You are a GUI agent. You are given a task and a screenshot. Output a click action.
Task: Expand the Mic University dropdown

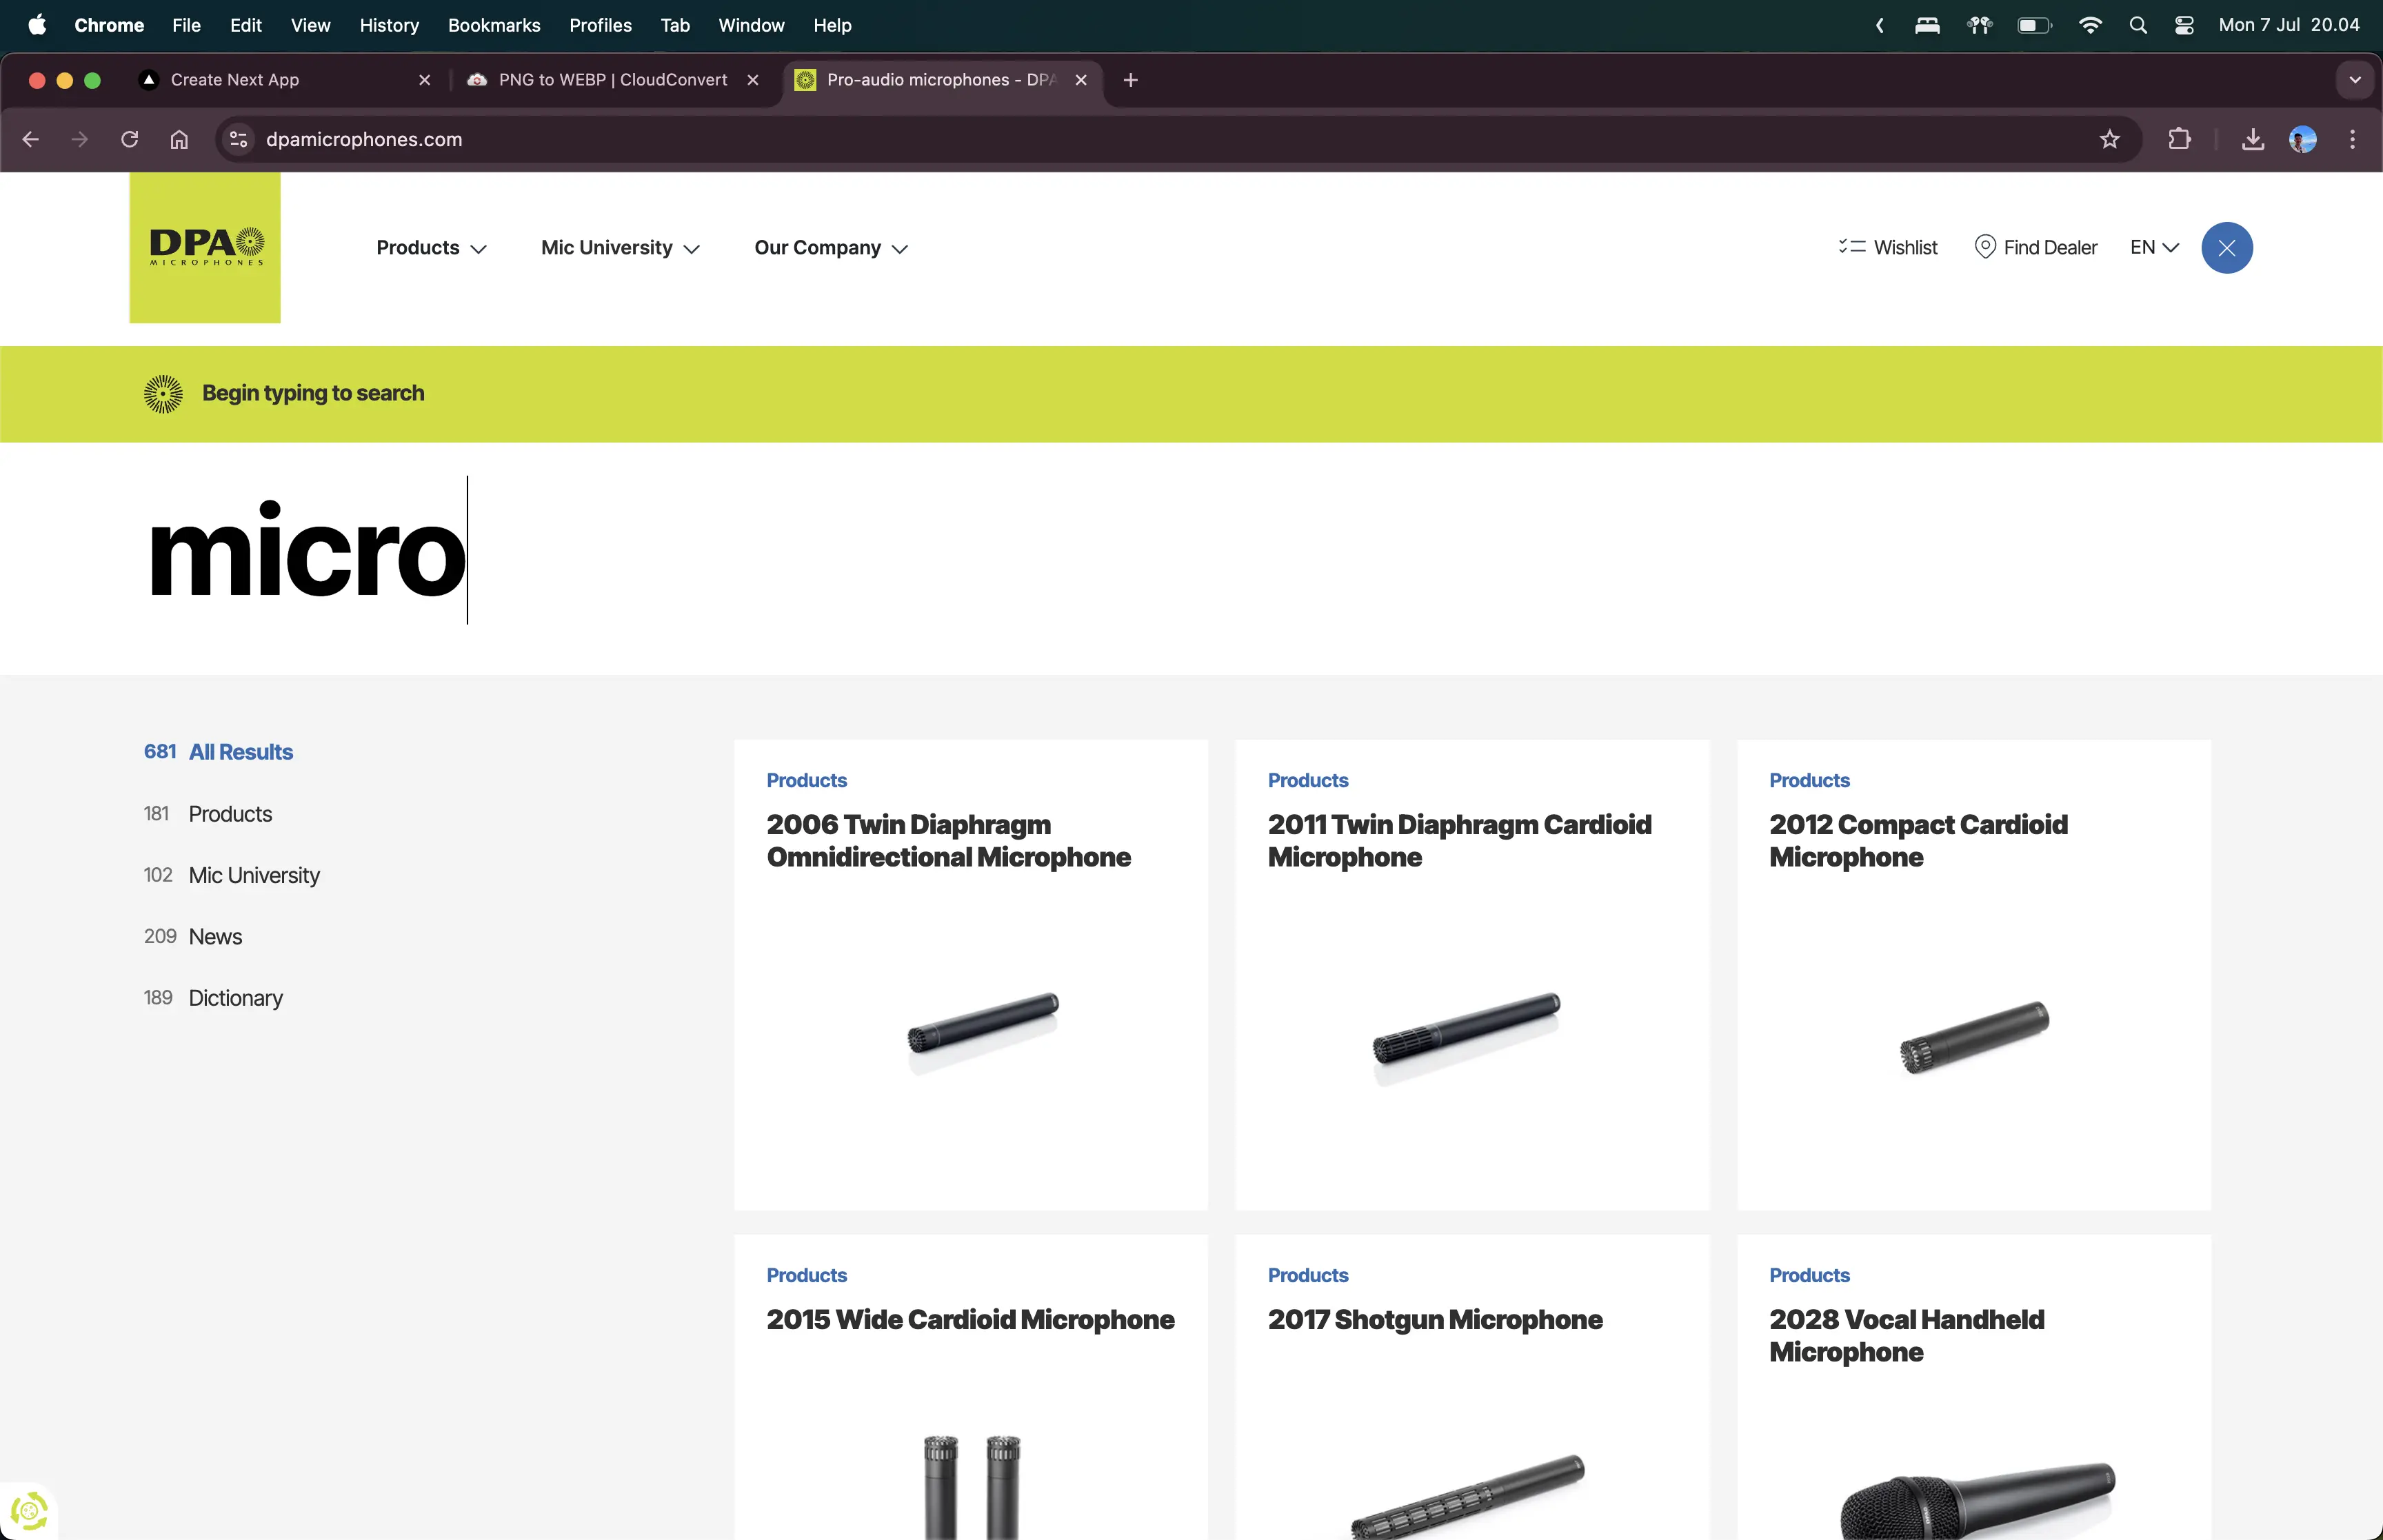click(619, 248)
